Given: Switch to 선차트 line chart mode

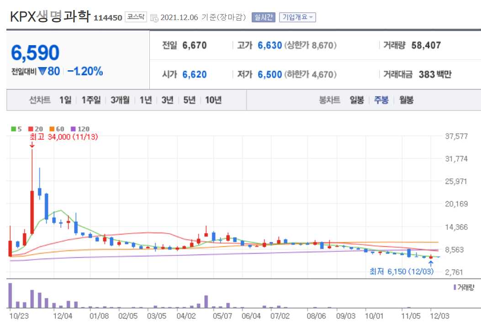Looking at the screenshot, I should 39,100.
